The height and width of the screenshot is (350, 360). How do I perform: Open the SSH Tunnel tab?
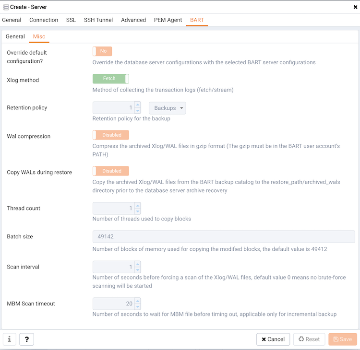point(98,20)
